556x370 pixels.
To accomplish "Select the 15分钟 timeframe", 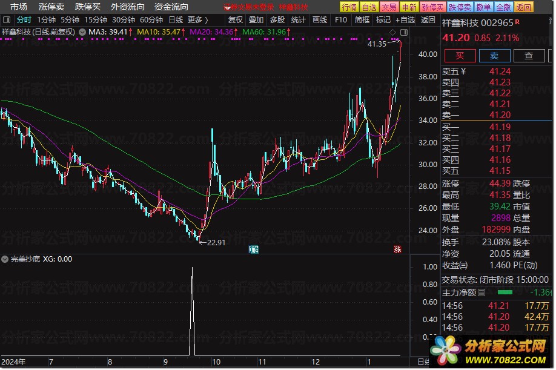I will (95, 20).
